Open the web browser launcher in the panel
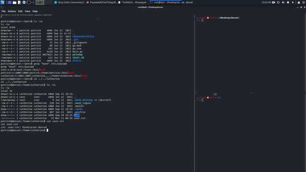306x172 pixels. tap(24, 2)
